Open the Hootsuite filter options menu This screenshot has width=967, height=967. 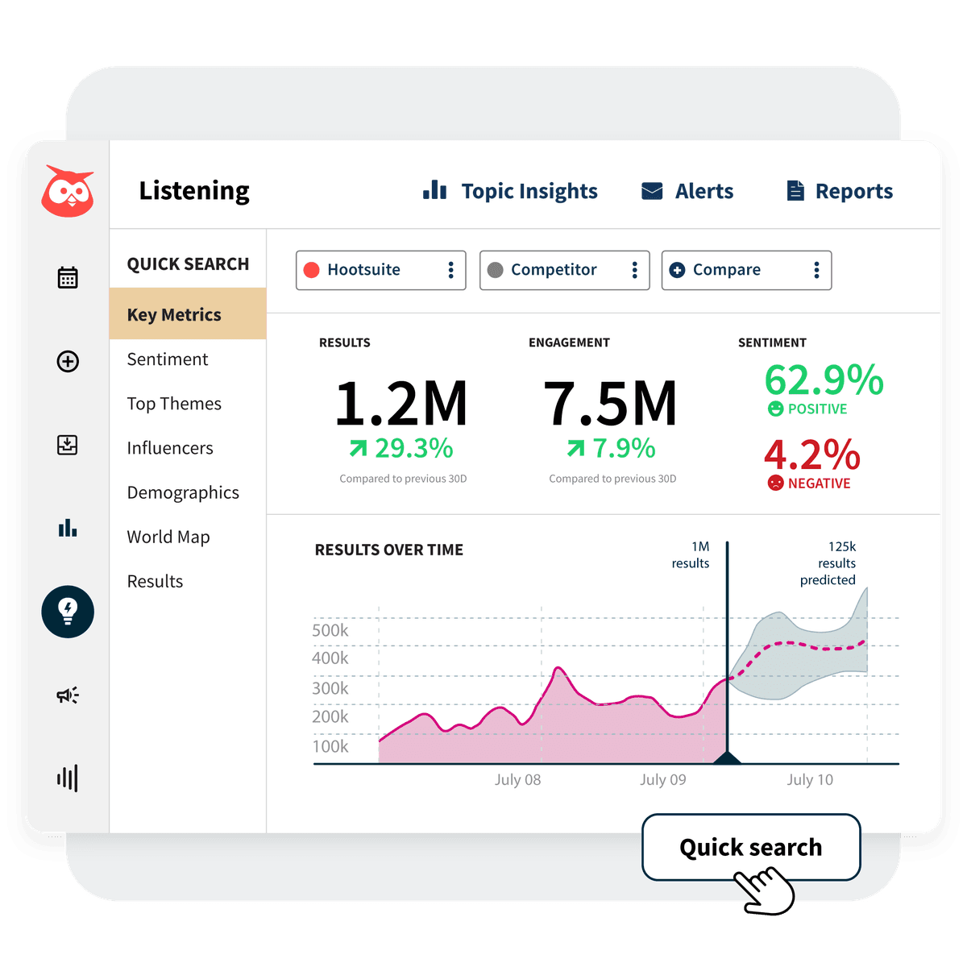click(x=451, y=270)
